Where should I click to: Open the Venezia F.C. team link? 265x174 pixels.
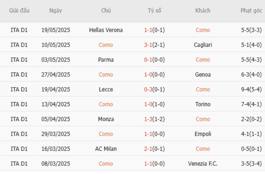point(203,163)
